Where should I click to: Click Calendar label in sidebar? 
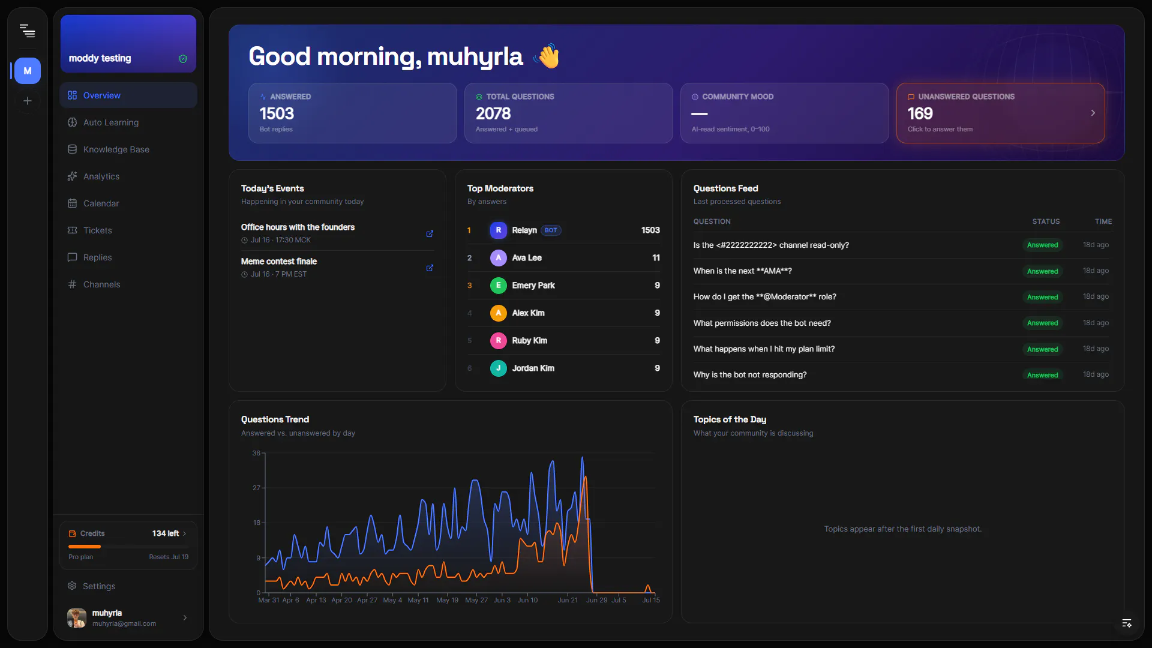[x=101, y=203]
